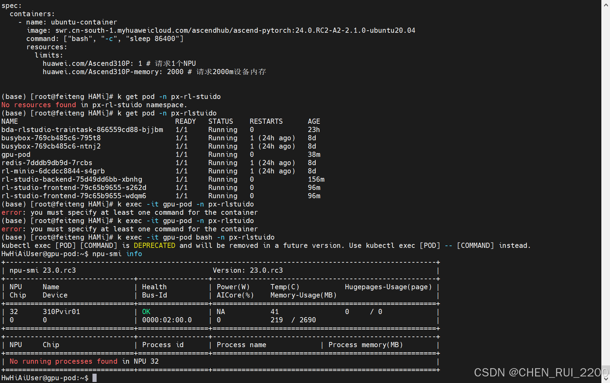Click the red No resources found message
The image size is (610, 383).
click(x=39, y=104)
